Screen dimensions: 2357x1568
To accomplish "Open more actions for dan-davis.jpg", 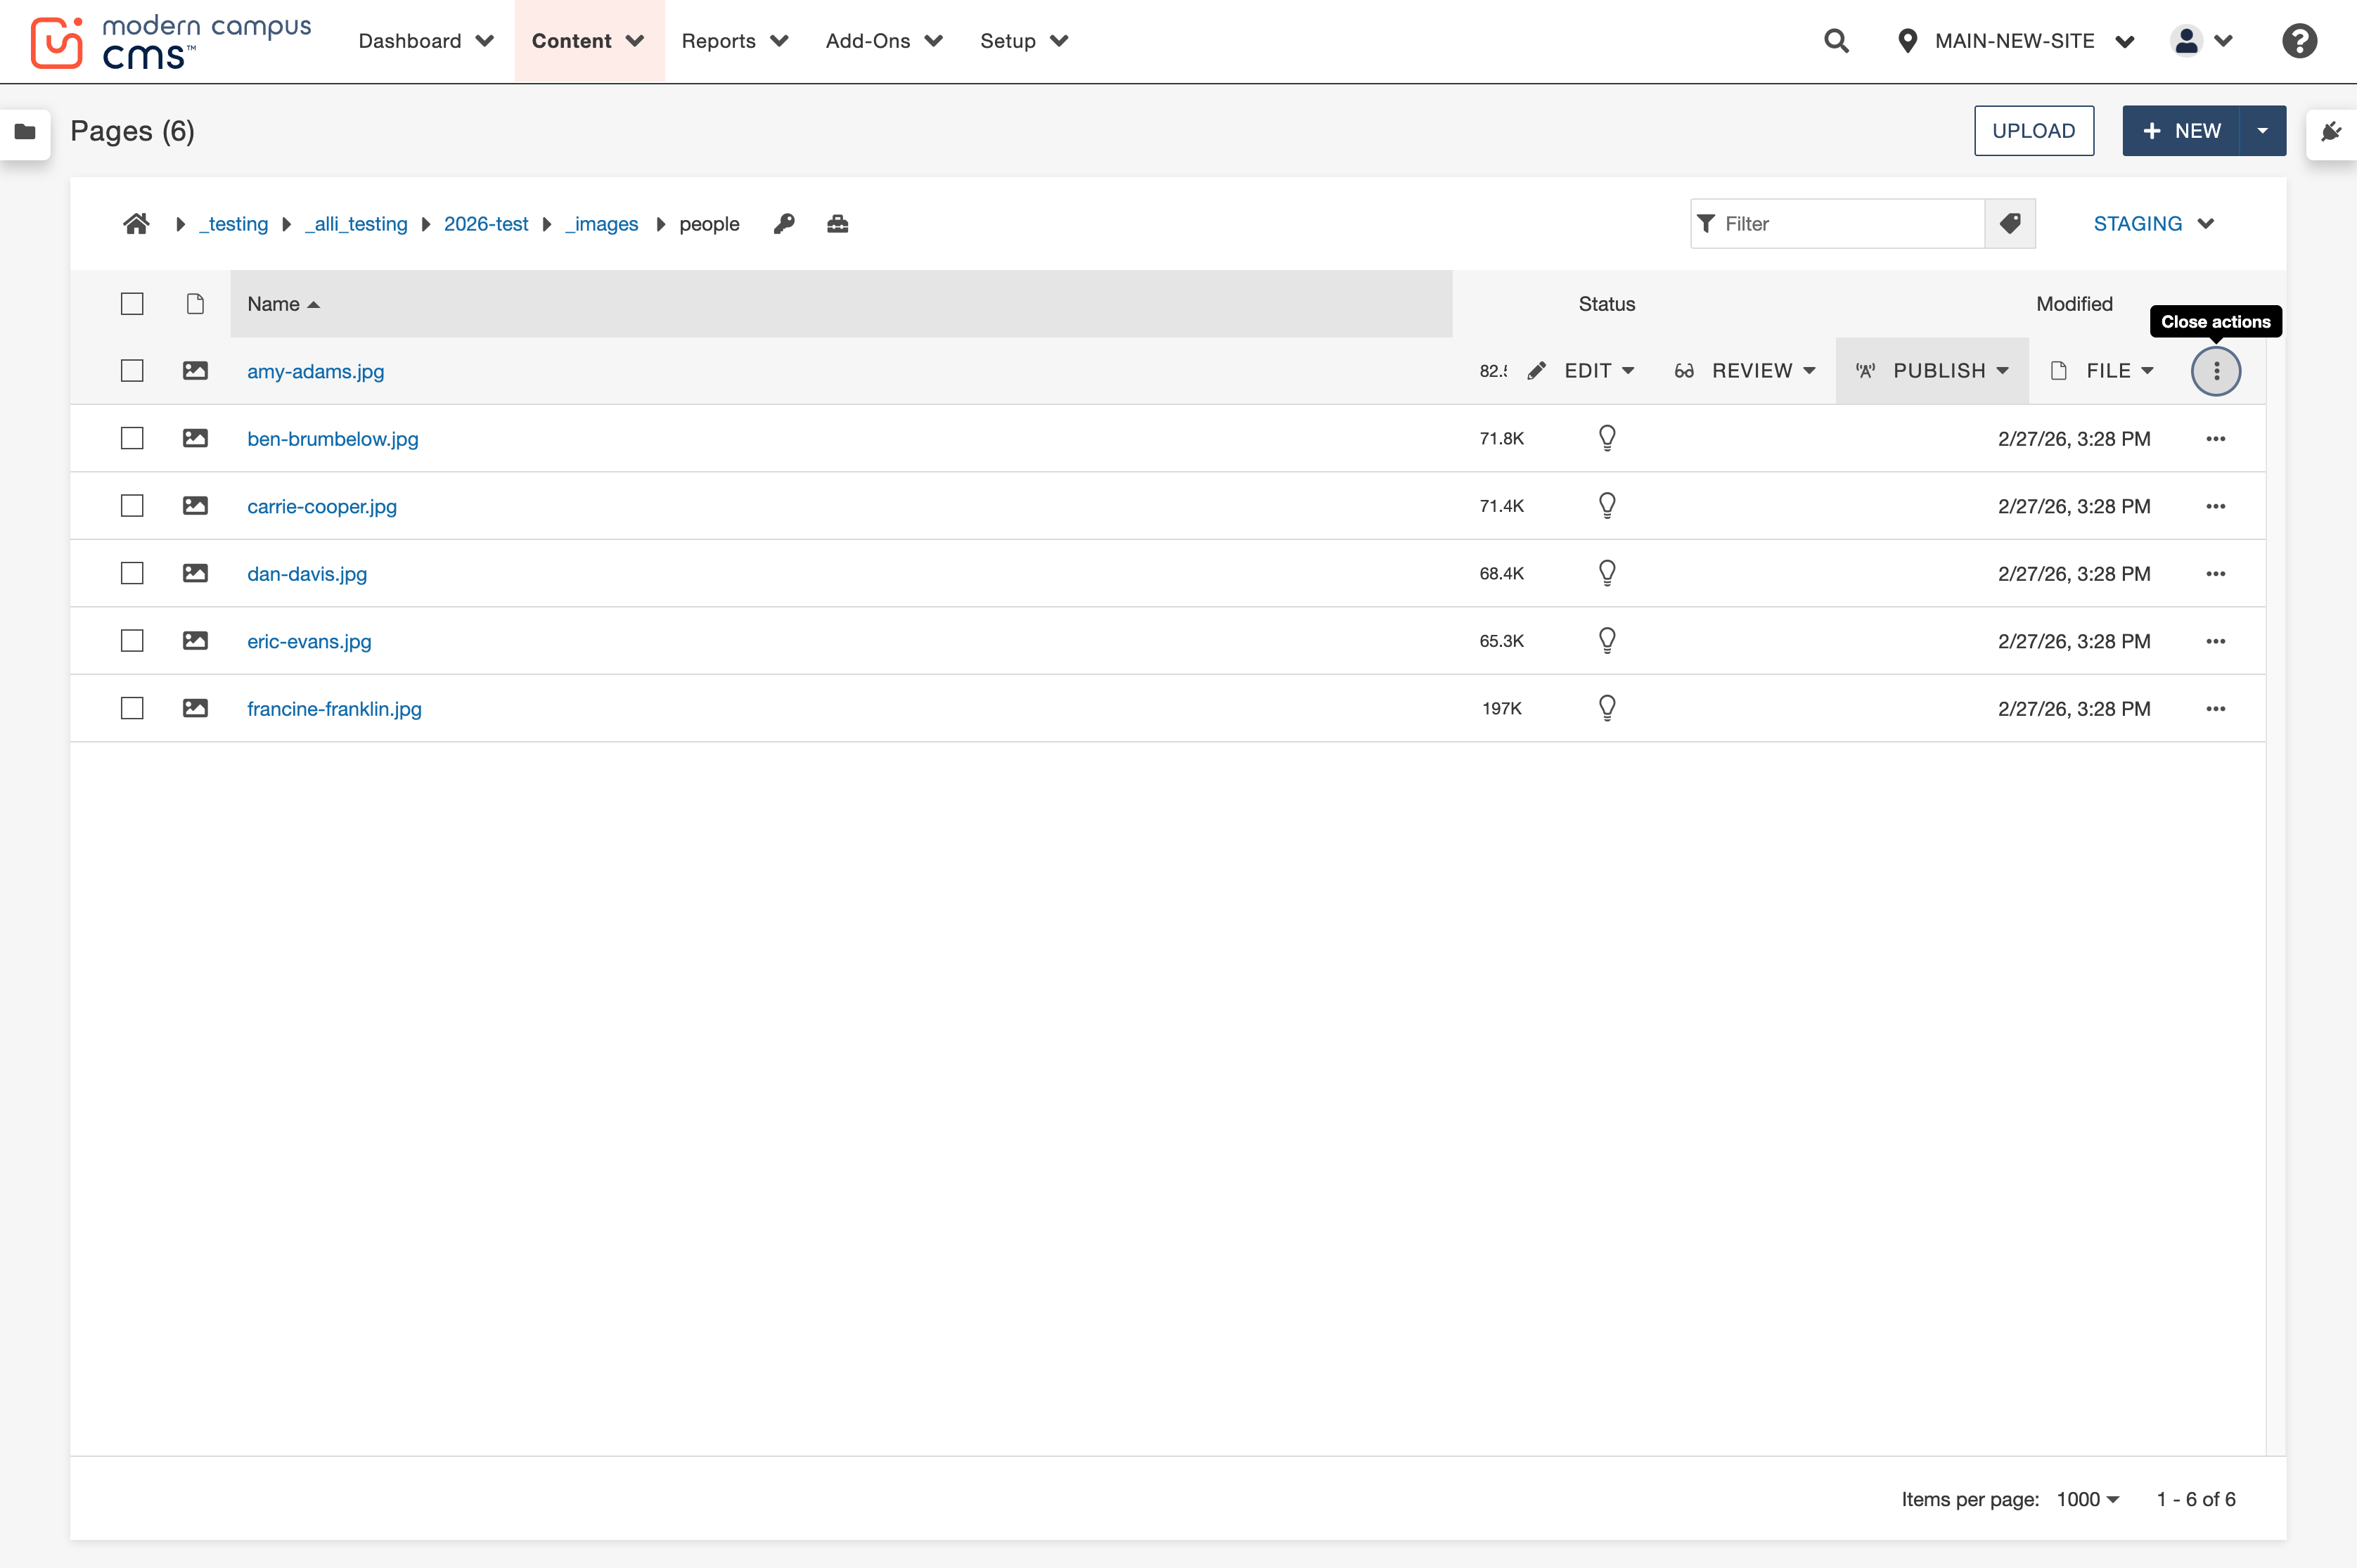I will point(2216,574).
